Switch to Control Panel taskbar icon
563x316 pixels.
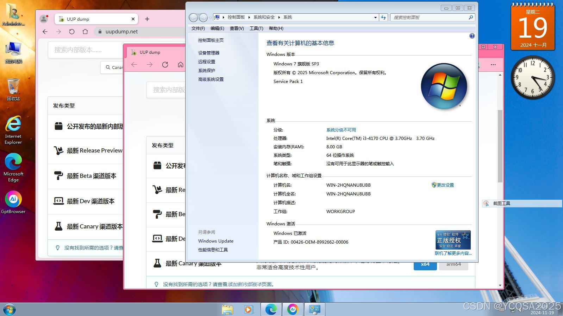tap(314, 309)
